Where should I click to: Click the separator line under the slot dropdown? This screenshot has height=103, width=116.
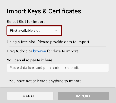click(58, 37)
